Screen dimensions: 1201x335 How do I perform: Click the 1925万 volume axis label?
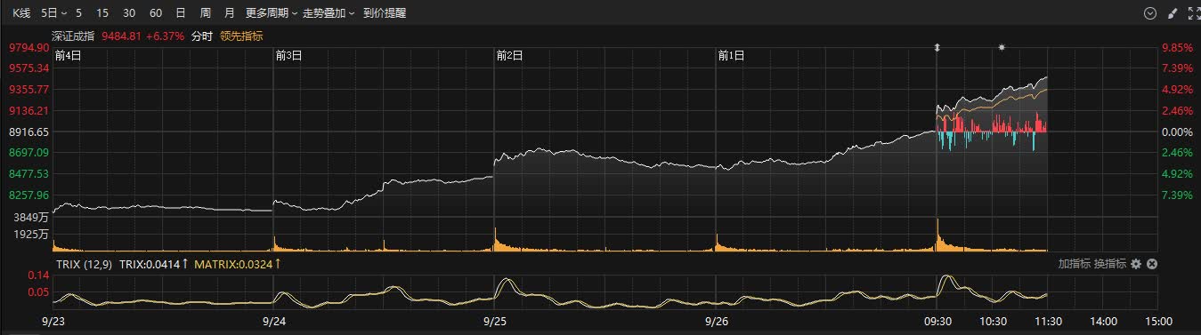(x=32, y=235)
